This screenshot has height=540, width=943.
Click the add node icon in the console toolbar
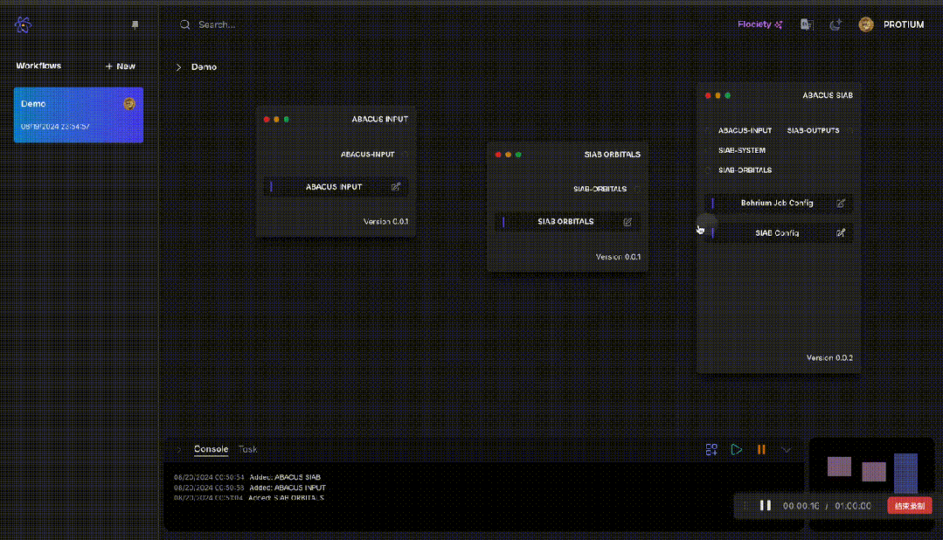[x=711, y=449]
